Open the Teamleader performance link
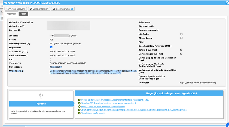 click(93, 113)
